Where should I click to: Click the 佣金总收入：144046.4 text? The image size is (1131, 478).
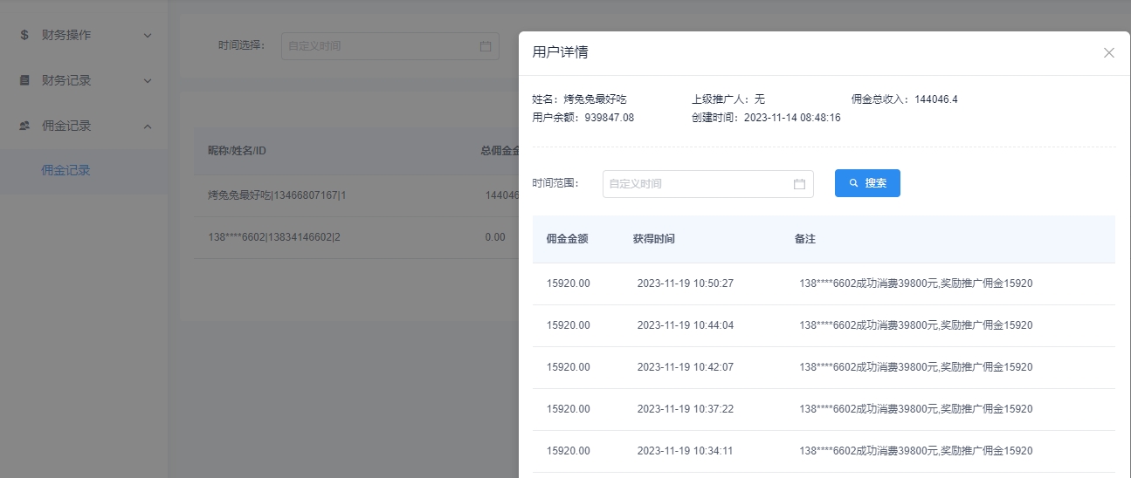click(x=905, y=99)
